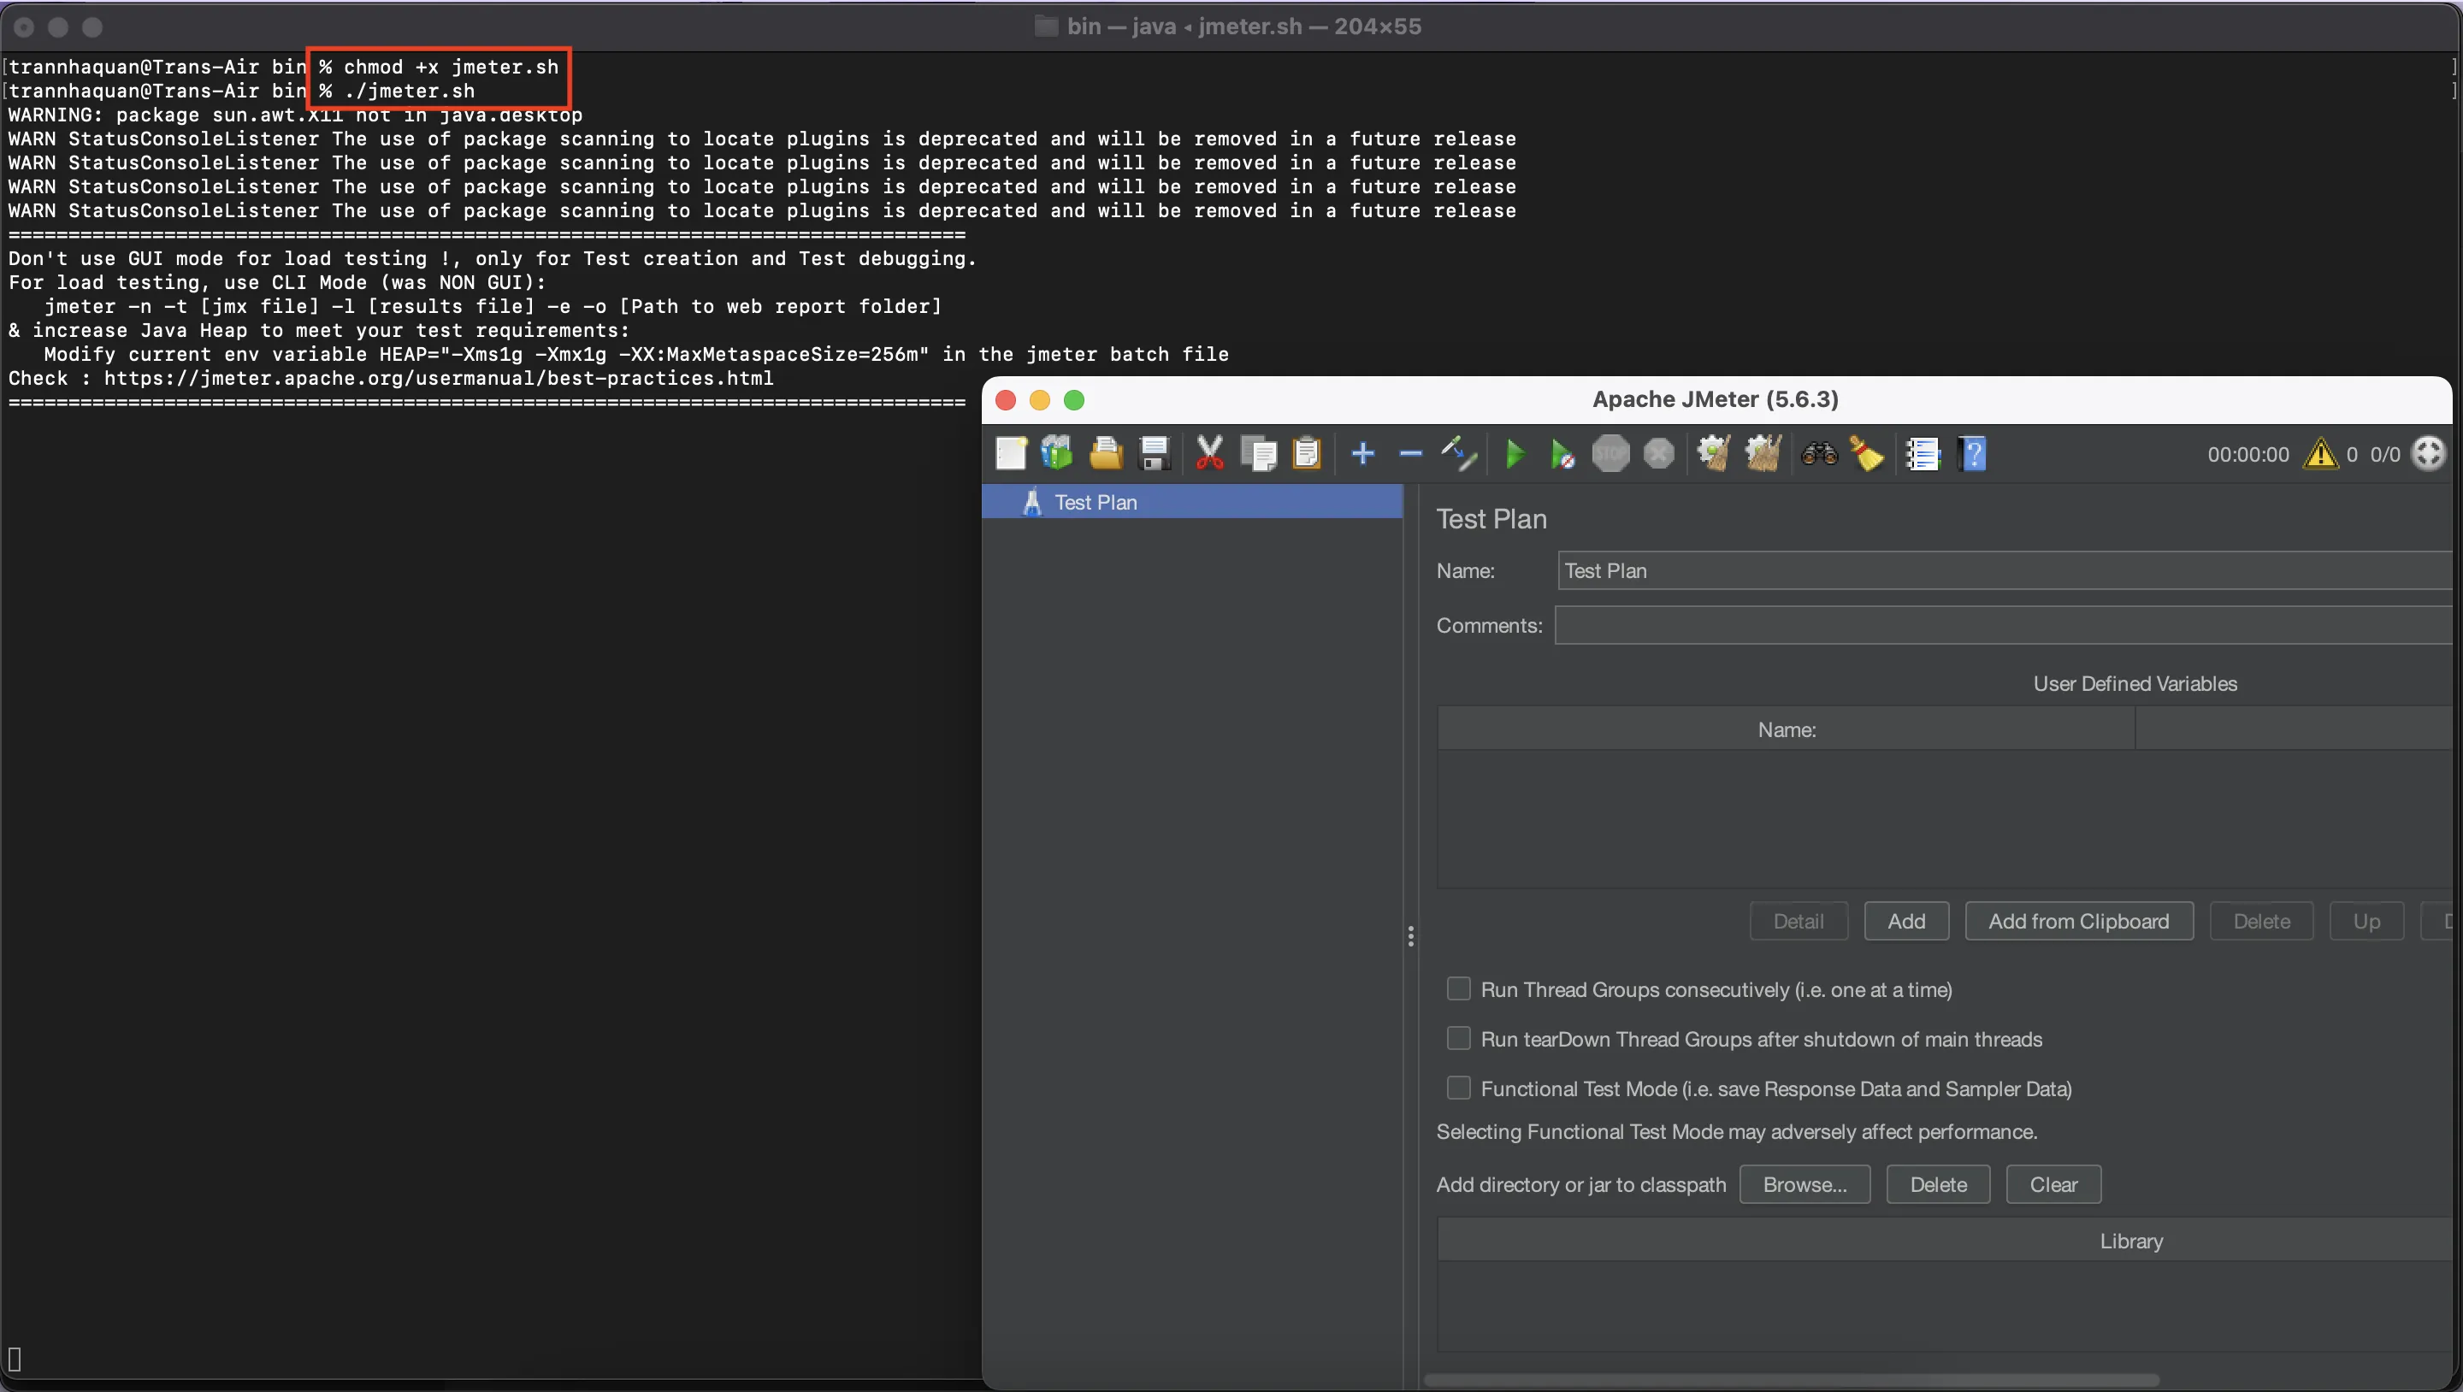This screenshot has height=1392, width=2463.
Task: Open Search with binoculars icon
Action: pos(1818,453)
